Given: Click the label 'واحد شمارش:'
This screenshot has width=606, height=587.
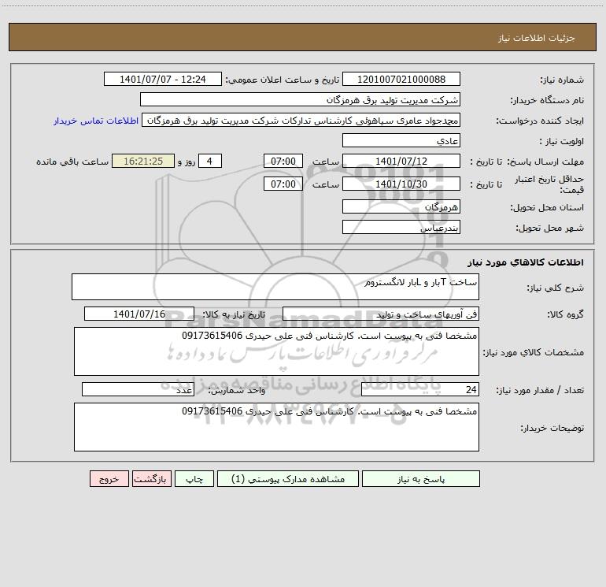Looking at the screenshot, I should point(237,390).
